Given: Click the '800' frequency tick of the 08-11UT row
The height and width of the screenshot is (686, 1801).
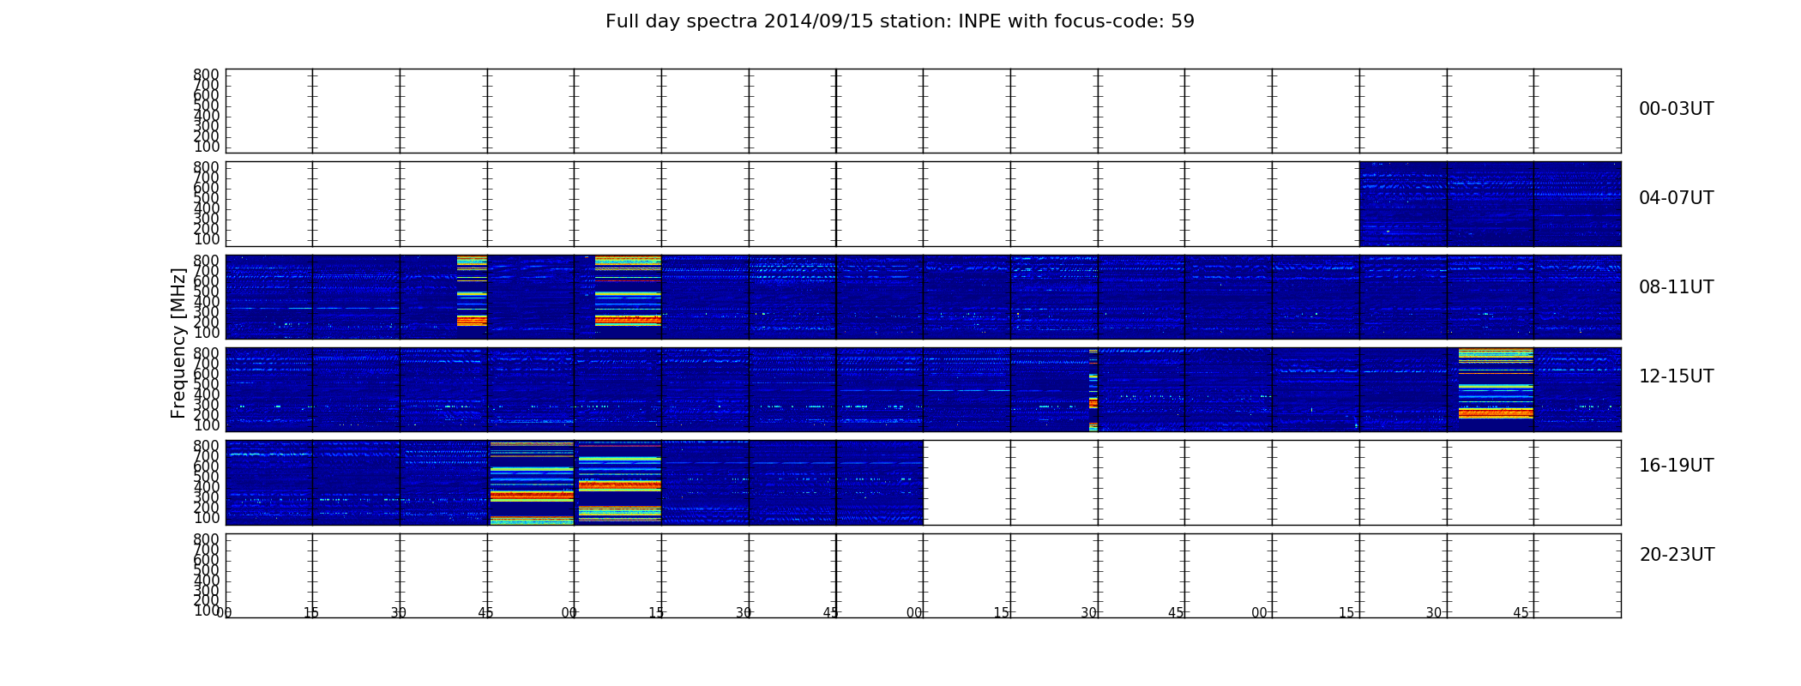Looking at the screenshot, I should tap(207, 261).
